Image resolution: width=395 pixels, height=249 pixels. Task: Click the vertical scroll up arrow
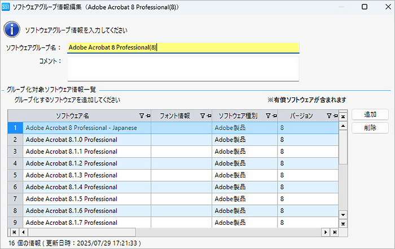(343, 126)
